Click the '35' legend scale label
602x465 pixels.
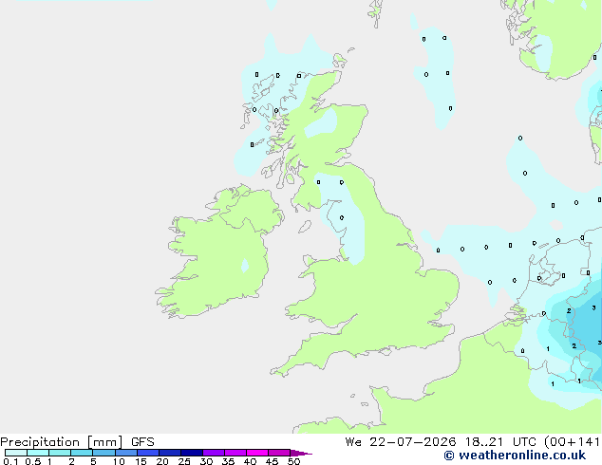(228, 461)
